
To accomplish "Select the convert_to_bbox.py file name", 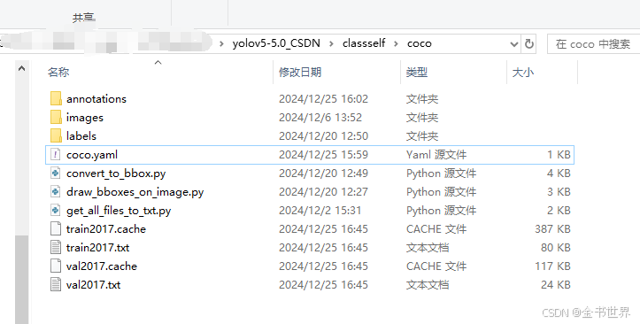I will (116, 174).
